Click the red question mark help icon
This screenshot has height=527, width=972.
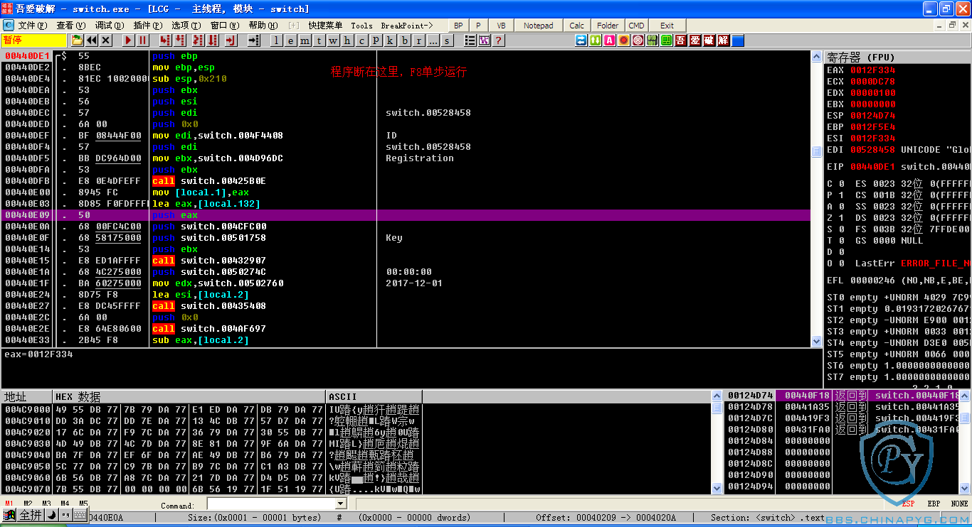tap(499, 40)
